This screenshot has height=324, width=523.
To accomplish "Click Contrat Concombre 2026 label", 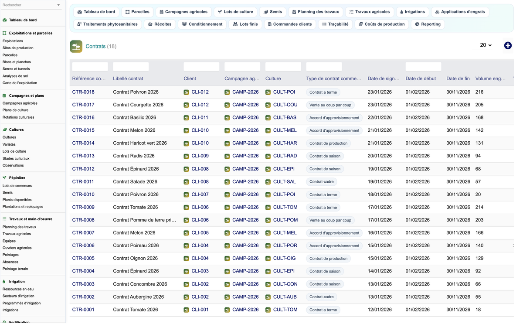I will tap(140, 284).
